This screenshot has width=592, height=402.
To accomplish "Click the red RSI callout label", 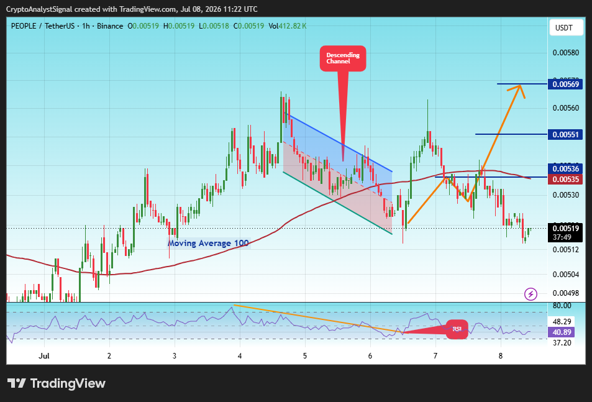I will (x=457, y=329).
